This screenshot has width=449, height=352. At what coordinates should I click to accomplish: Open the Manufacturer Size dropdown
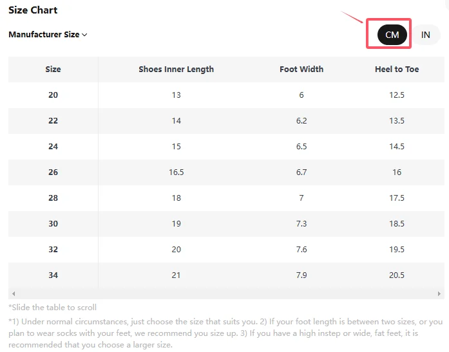click(x=48, y=35)
